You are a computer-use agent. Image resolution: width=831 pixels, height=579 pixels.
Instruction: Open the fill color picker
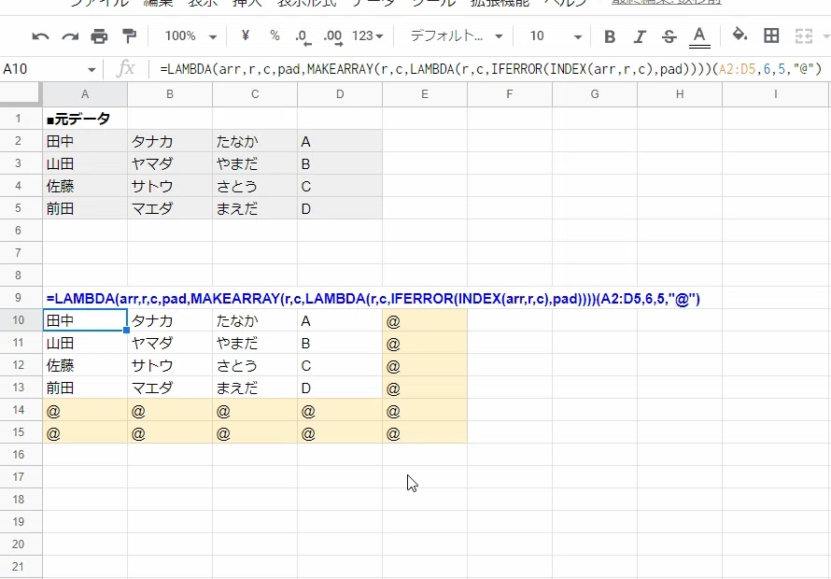click(739, 36)
